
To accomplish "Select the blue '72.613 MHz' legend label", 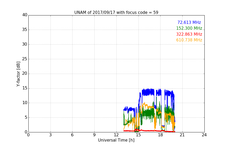I will (189, 22).
